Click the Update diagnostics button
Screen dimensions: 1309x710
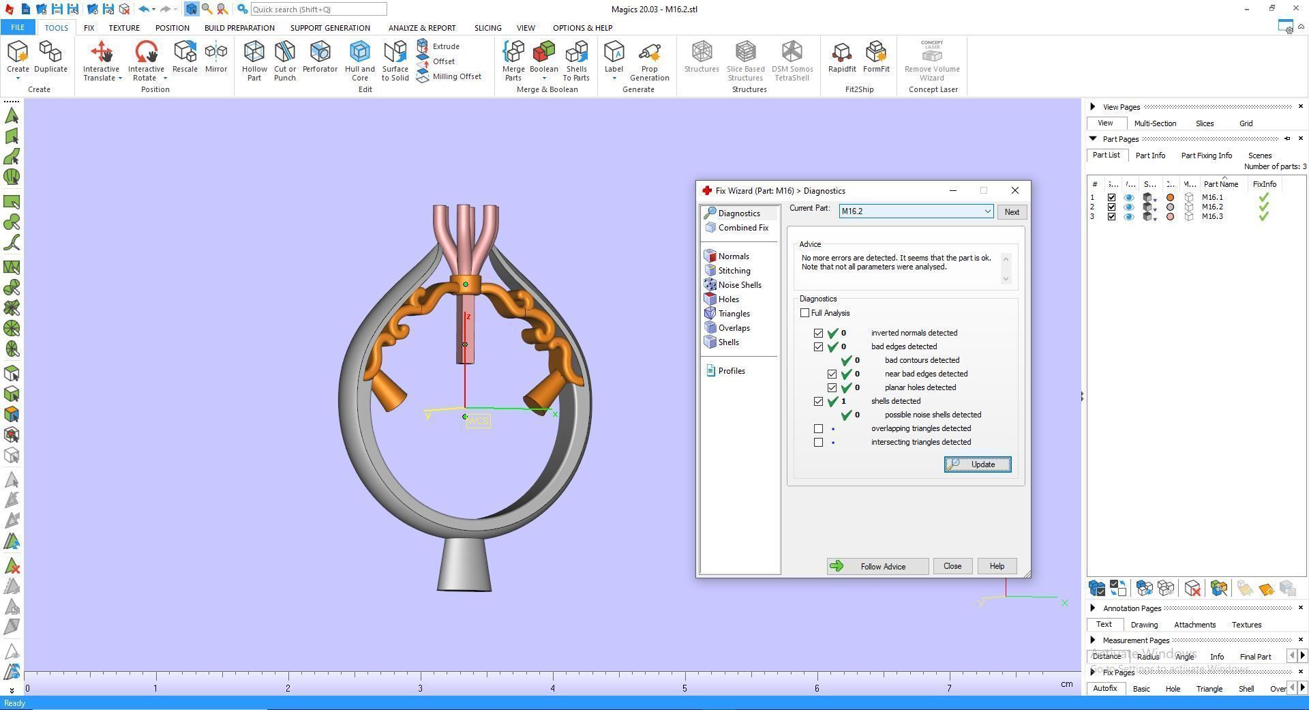[x=977, y=464]
